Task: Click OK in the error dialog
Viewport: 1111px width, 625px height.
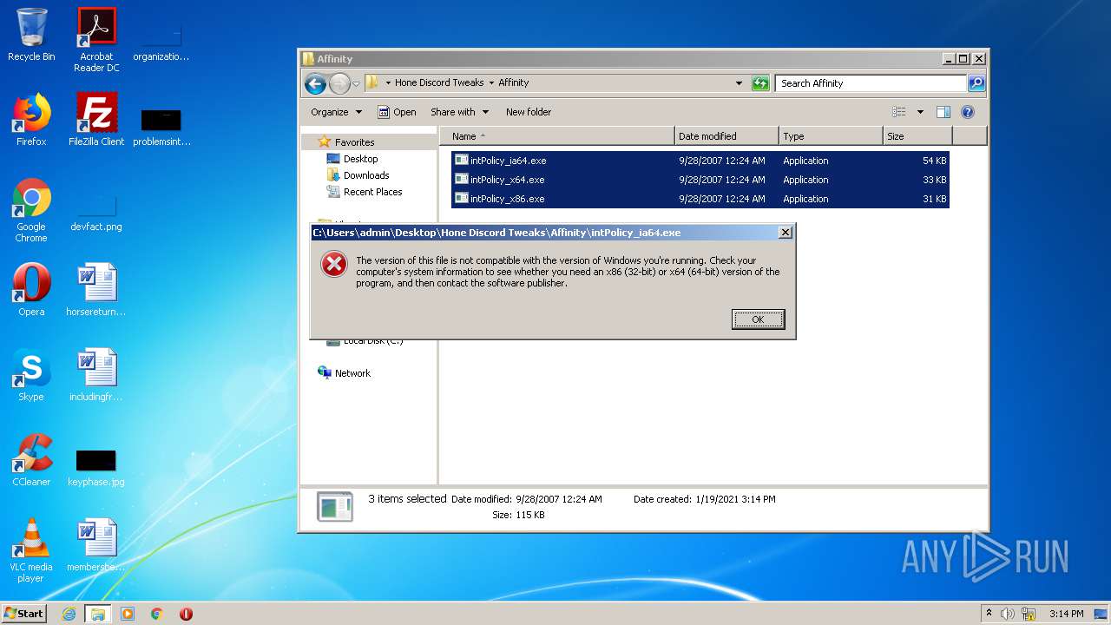Action: pyautogui.click(x=758, y=319)
